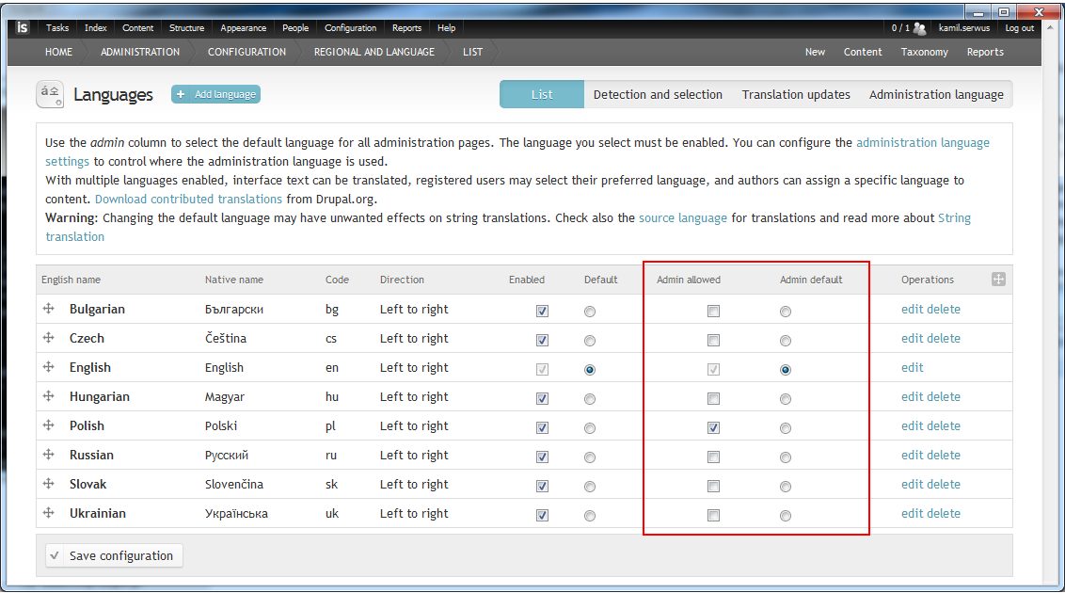Screen dimensions: 1065x593
Task: Open the Detection and selection tab
Action: click(x=658, y=94)
